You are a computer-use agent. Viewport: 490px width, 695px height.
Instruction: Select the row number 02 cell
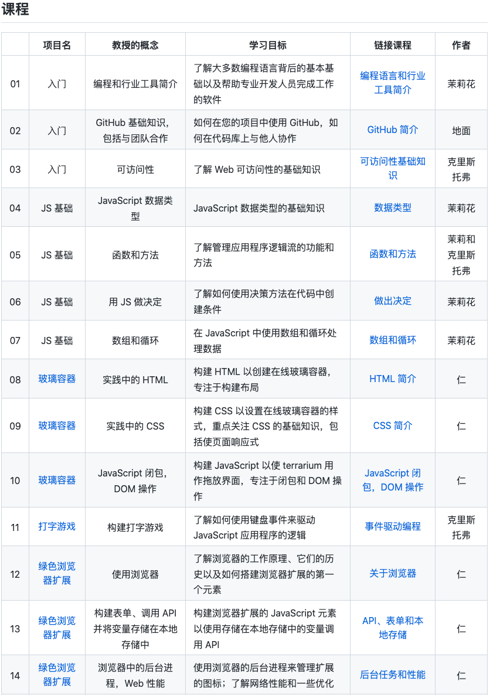[x=15, y=131]
